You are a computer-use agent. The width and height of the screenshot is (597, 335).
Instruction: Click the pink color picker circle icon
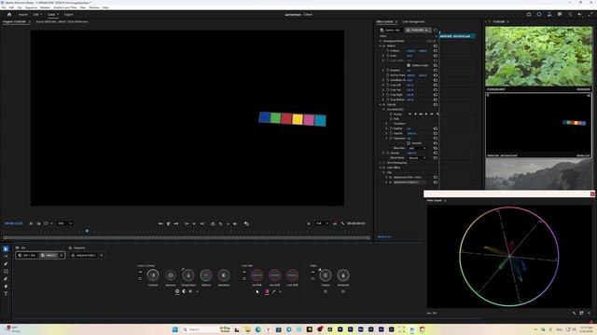pyautogui.click(x=267, y=291)
